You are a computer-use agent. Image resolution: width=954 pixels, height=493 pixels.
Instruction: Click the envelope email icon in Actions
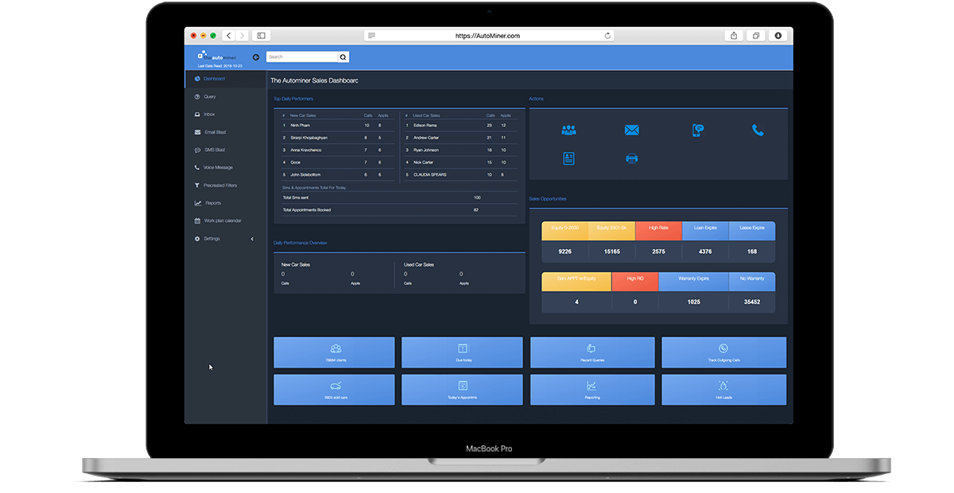tap(632, 130)
